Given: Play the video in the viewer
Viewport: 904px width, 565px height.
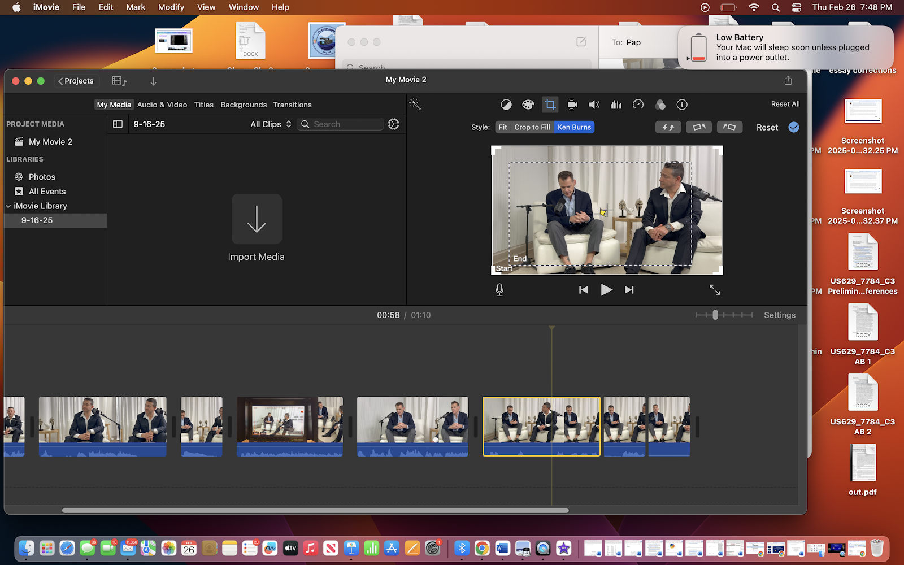Looking at the screenshot, I should [606, 290].
